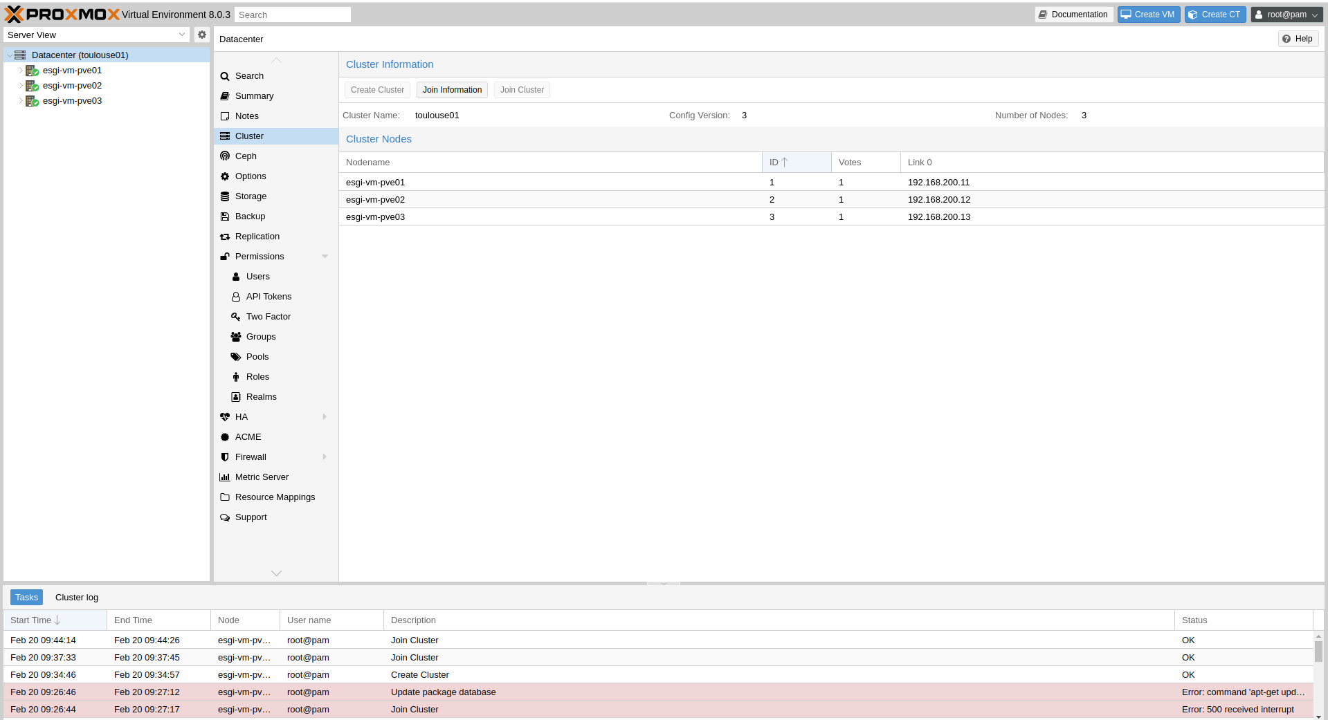Click esgi-vm-pve01 node icon
Image resolution: width=1328 pixels, height=720 pixels.
click(32, 71)
